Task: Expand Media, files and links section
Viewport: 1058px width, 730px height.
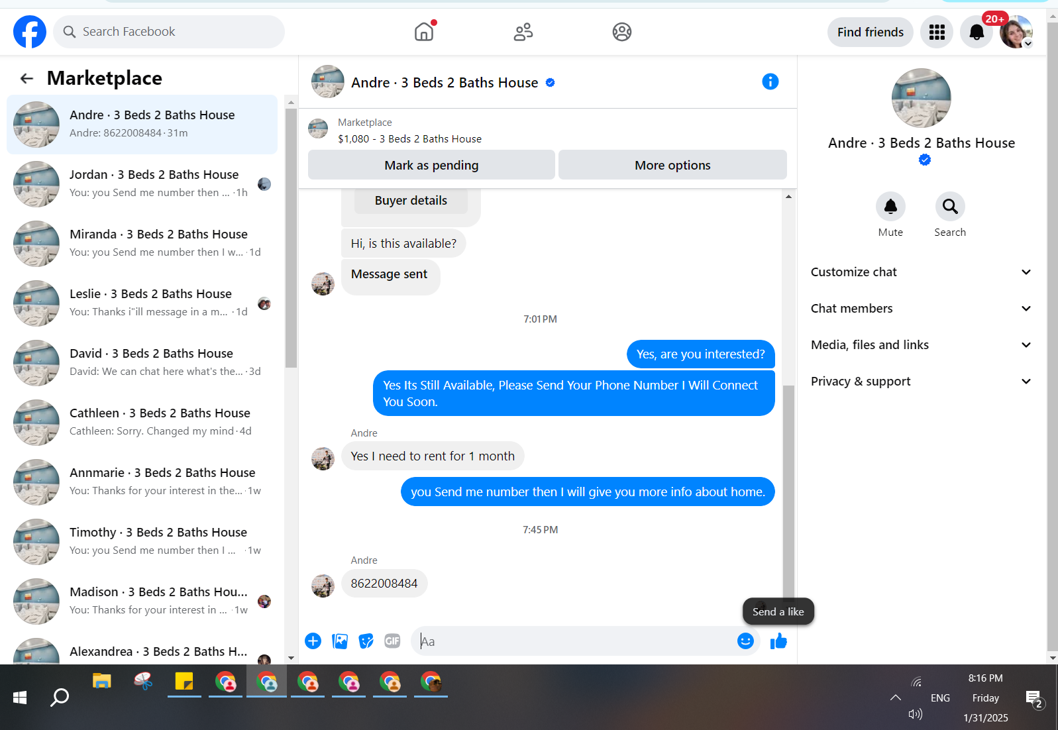Action: click(x=921, y=345)
